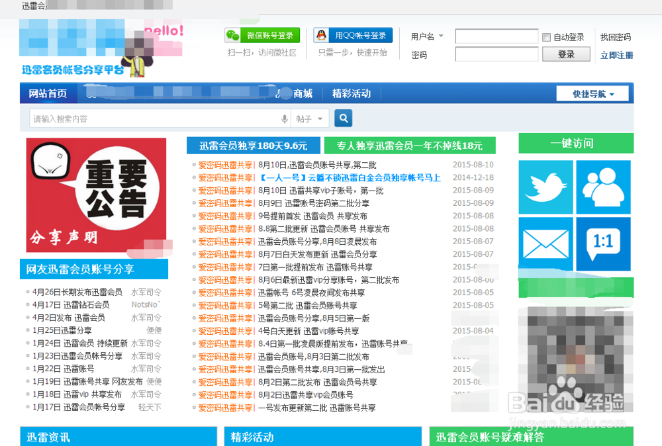The image size is (662, 446).
Task: Click the 迅雷会员帐号分享平台 site logo
Action: 73,70
